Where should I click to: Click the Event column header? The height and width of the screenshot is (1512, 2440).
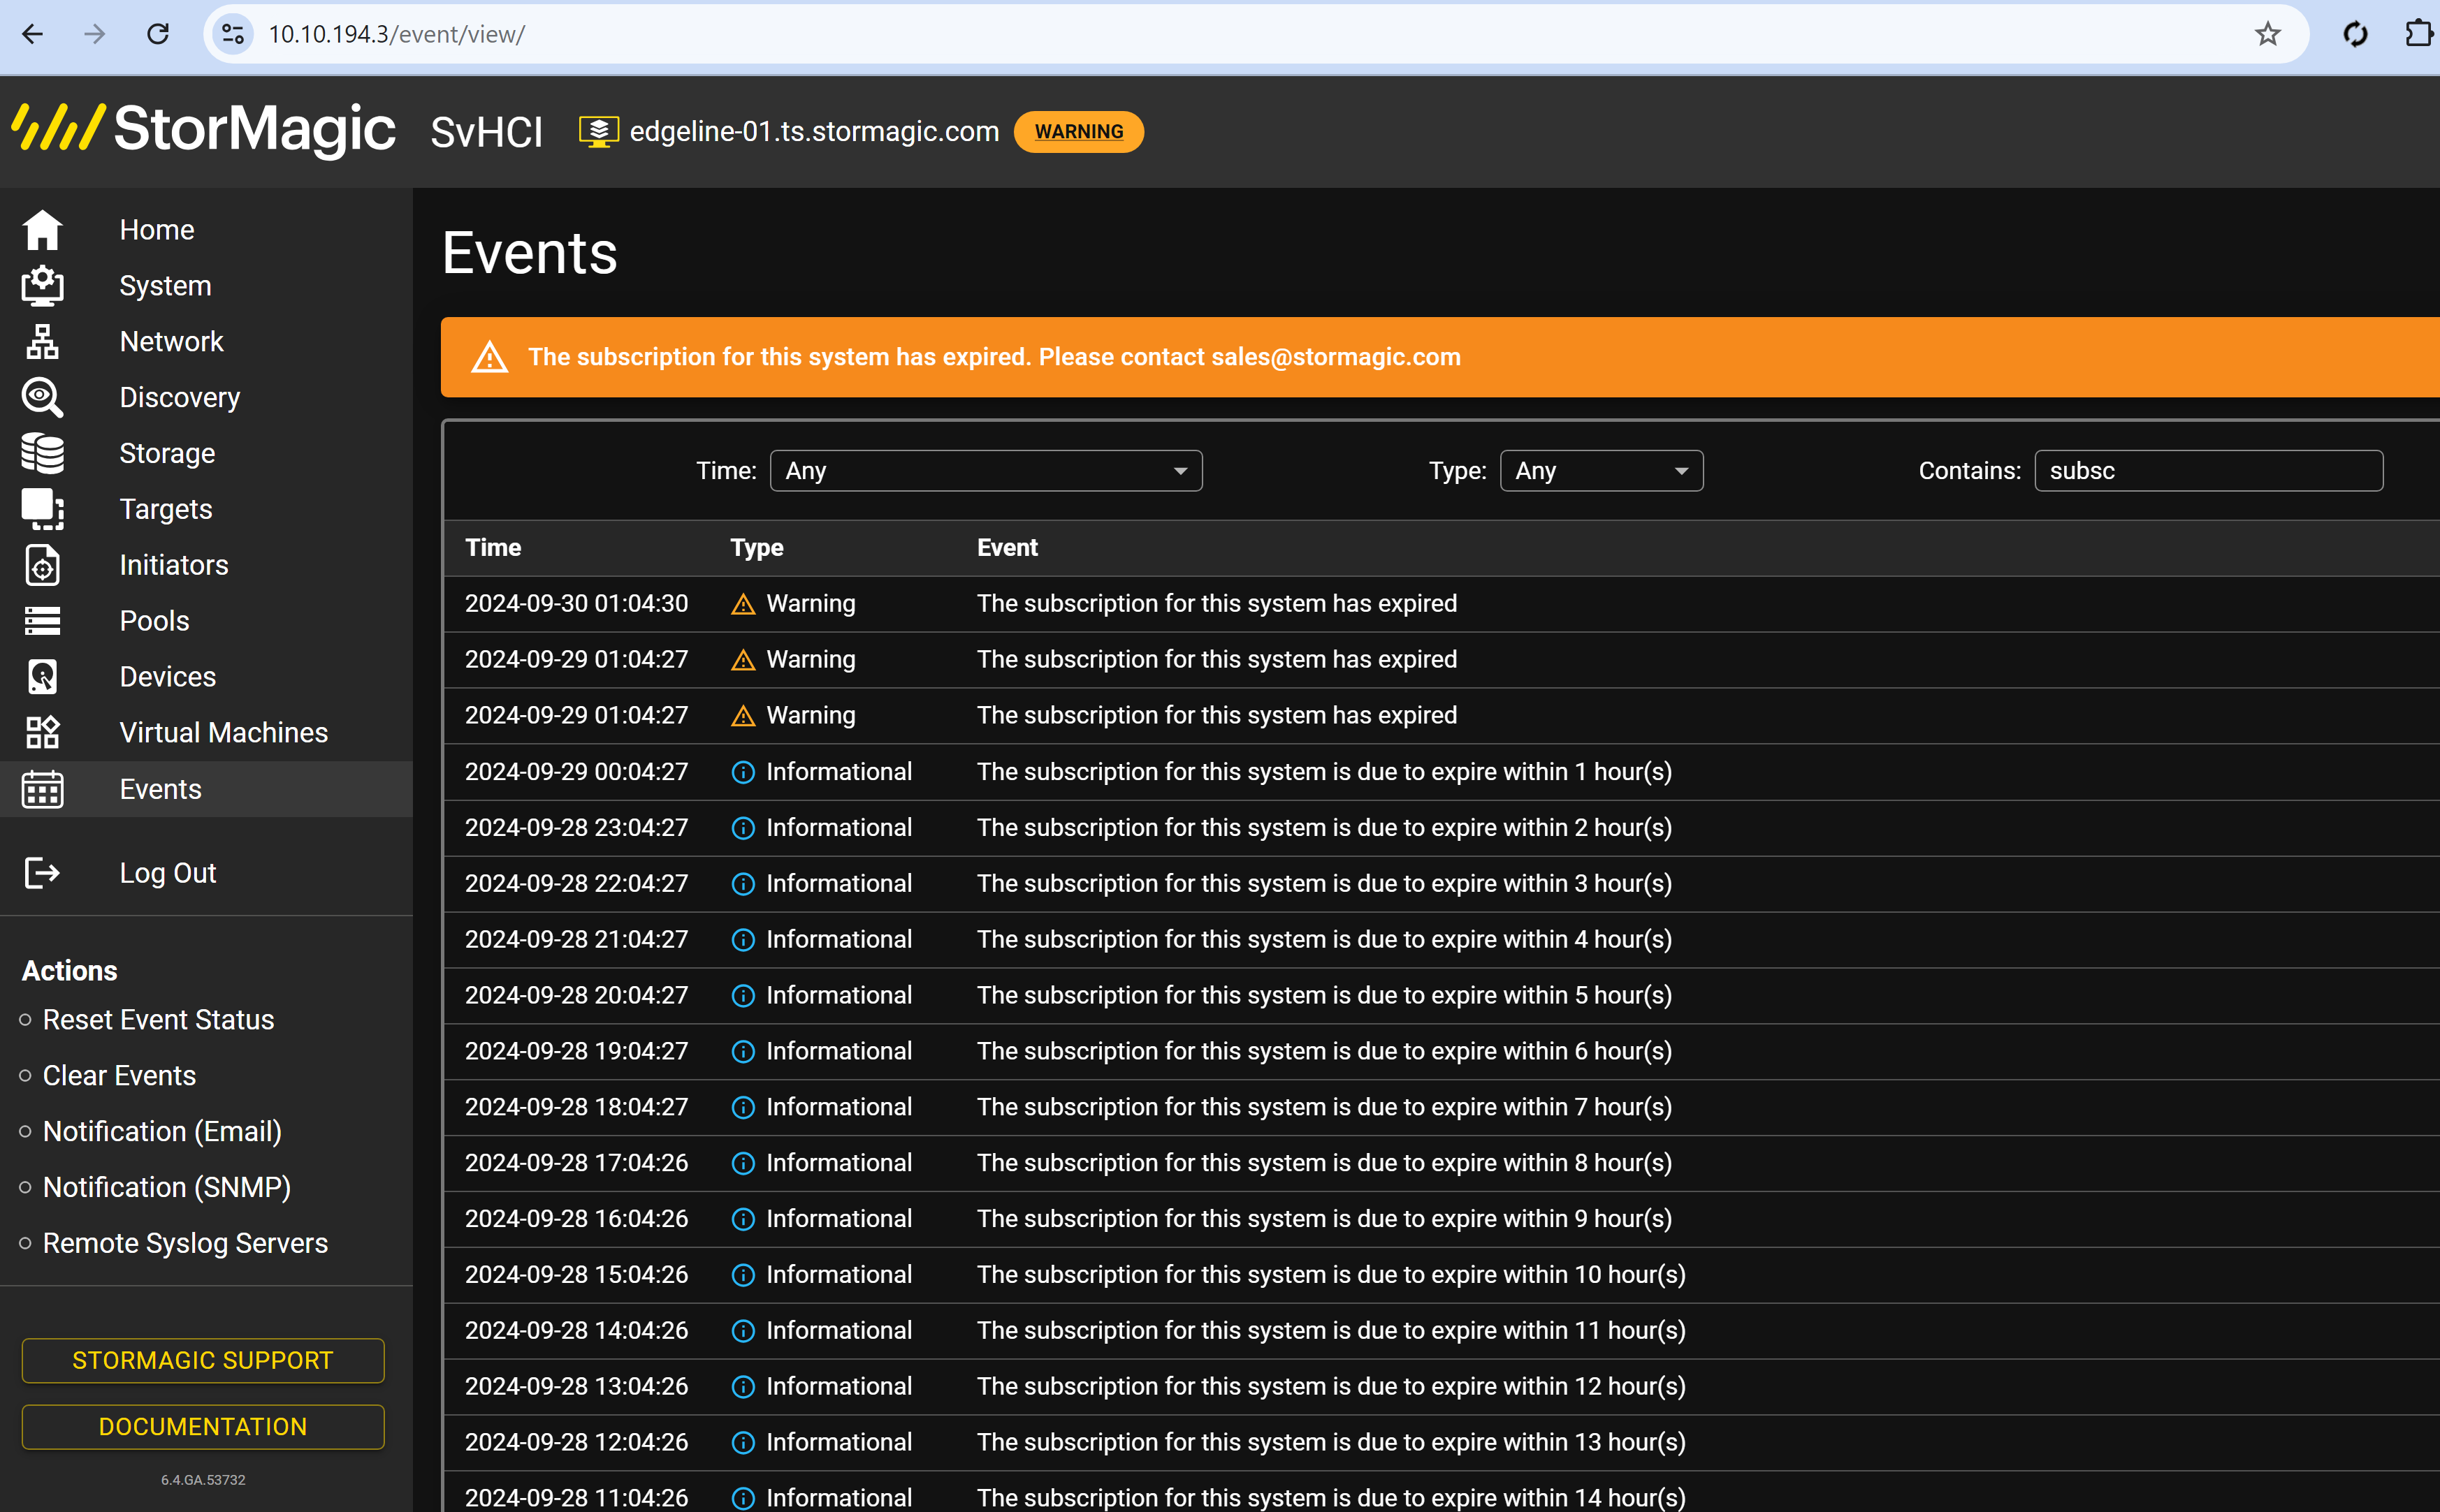(1006, 548)
